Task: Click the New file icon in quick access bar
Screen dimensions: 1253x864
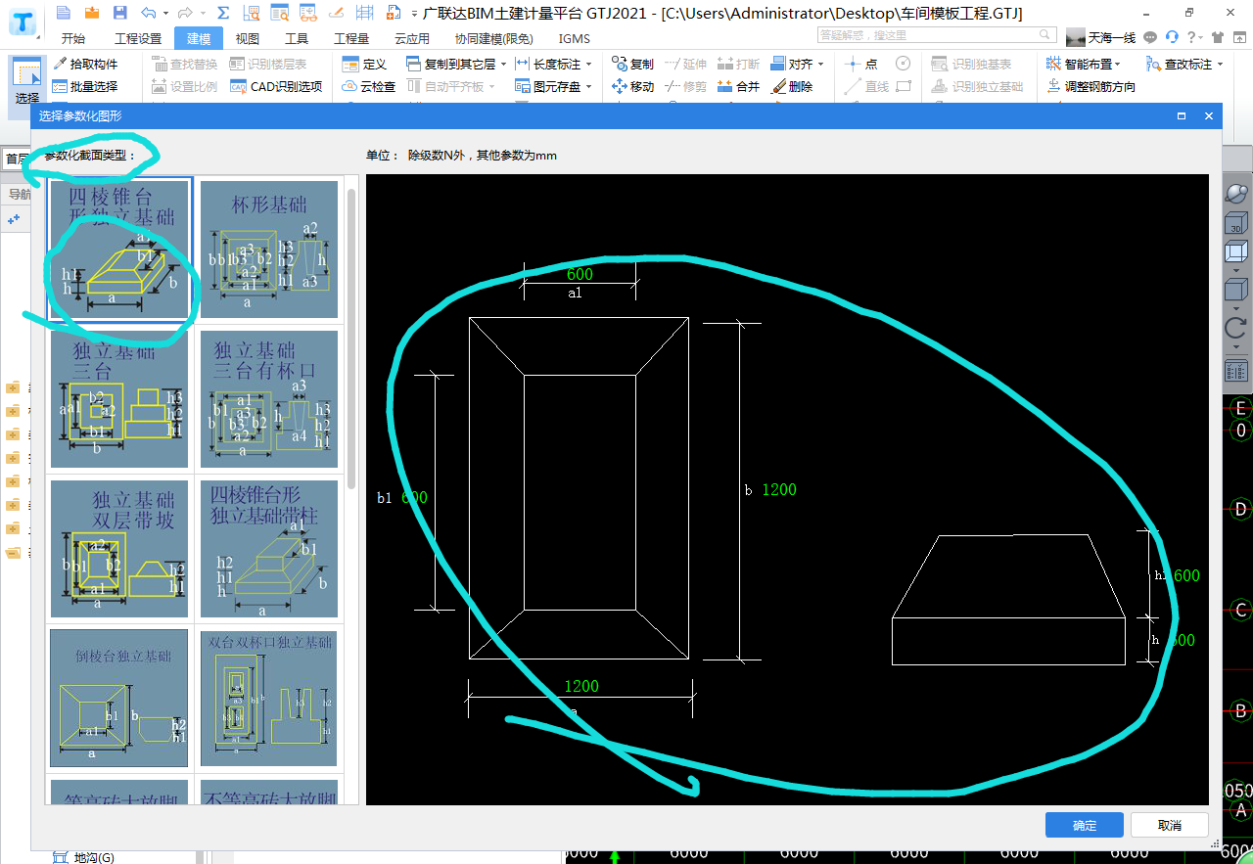Action: 64,13
